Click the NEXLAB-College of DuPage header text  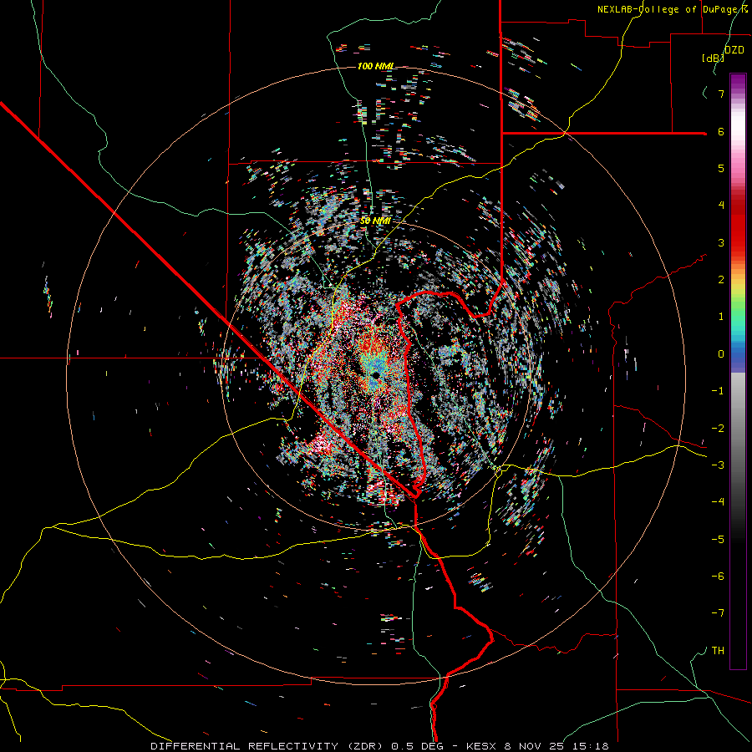(x=673, y=9)
